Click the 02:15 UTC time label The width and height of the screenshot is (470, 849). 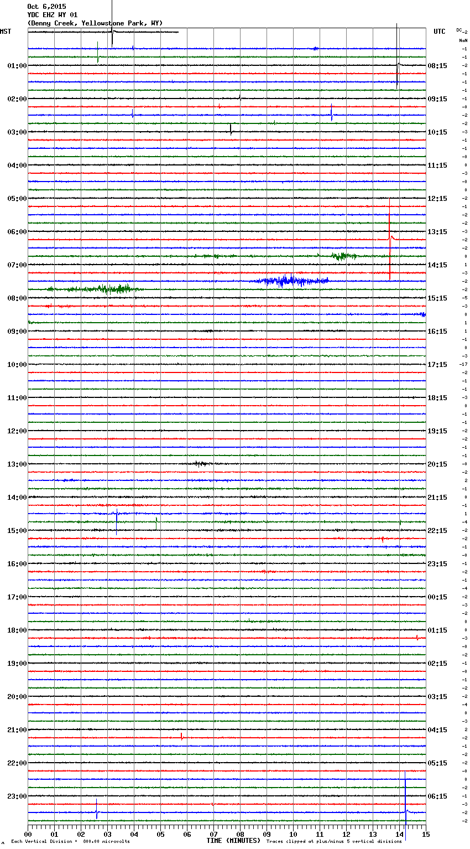[x=437, y=664]
